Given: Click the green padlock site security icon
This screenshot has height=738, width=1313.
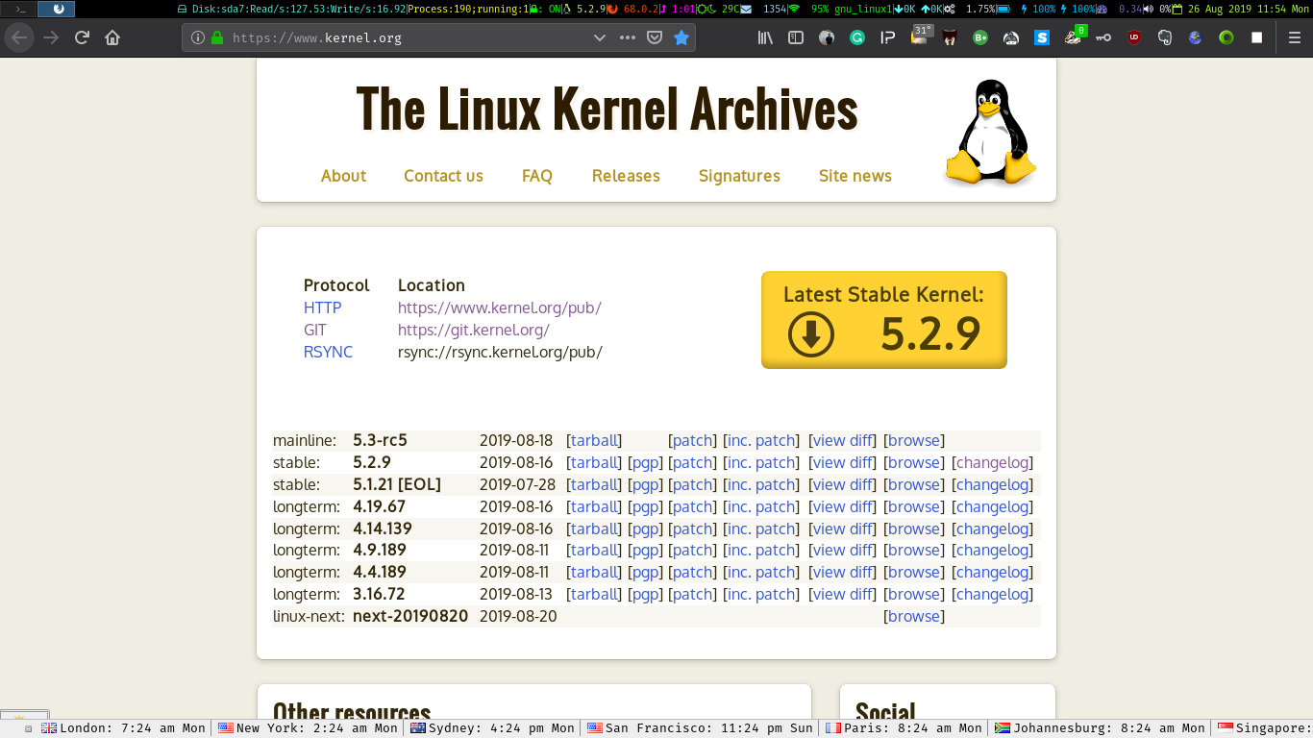Looking at the screenshot, I should point(217,37).
